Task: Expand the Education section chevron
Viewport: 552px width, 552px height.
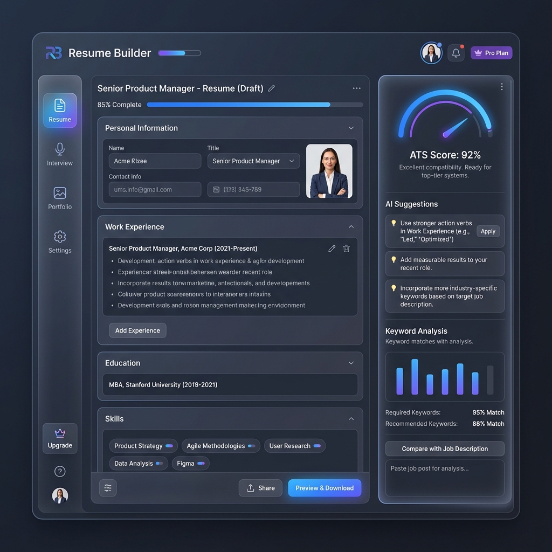Action: pyautogui.click(x=351, y=363)
